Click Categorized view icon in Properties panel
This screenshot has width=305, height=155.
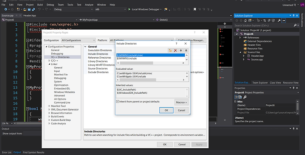(x=236, y=97)
